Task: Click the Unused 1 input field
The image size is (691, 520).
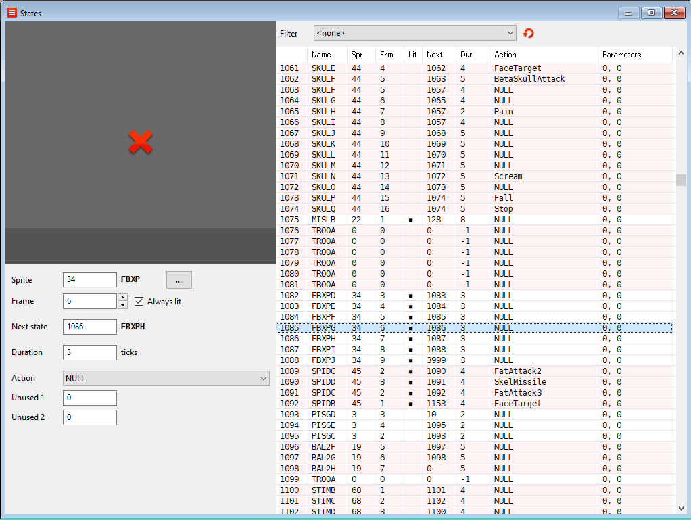Action: (x=90, y=398)
